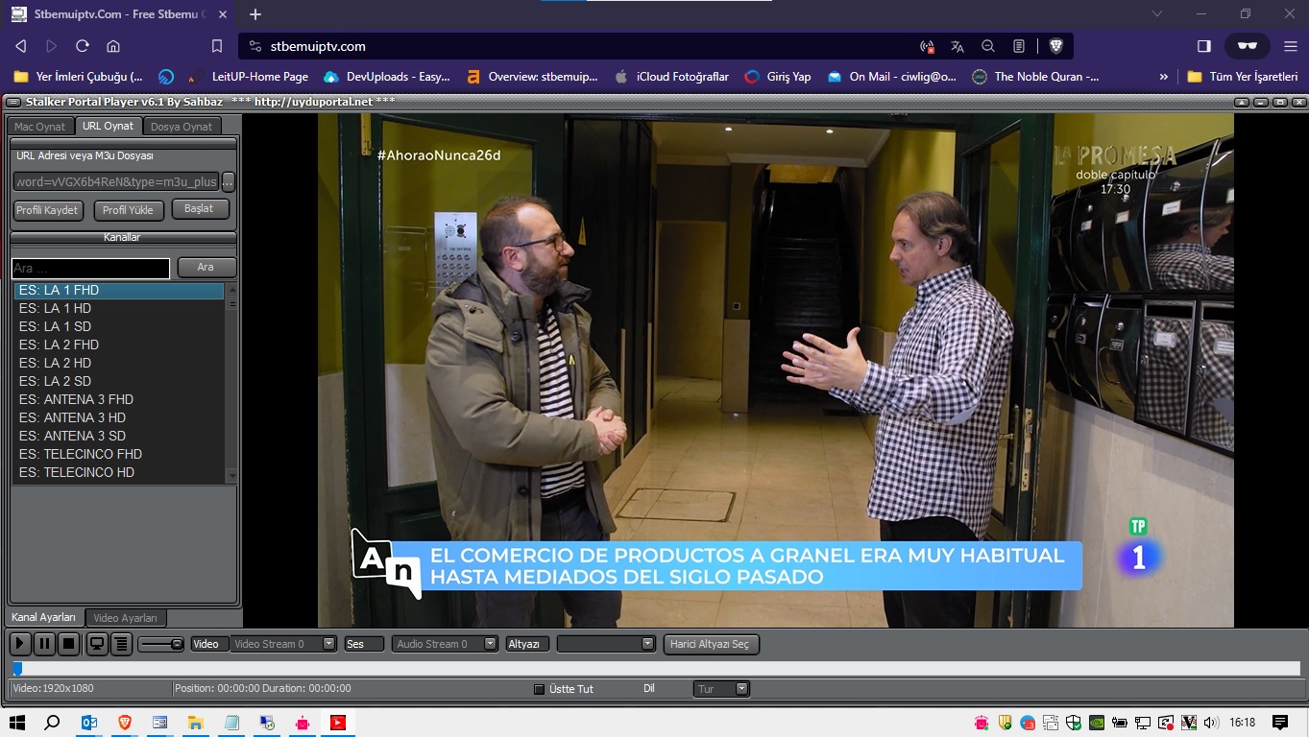Open the tab search chevron
This screenshot has width=1309, height=737.
click(x=1157, y=14)
